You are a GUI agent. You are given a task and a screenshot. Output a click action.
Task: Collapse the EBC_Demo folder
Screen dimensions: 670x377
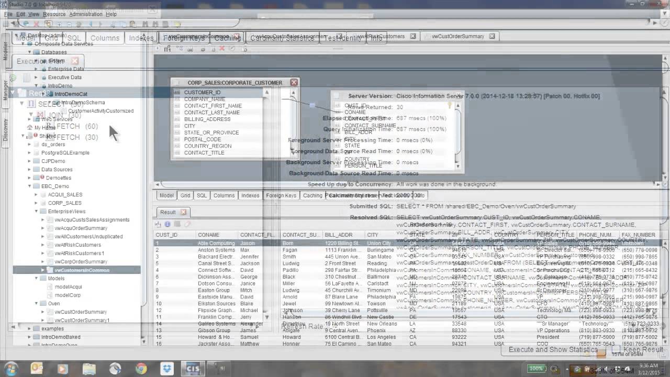click(x=29, y=186)
